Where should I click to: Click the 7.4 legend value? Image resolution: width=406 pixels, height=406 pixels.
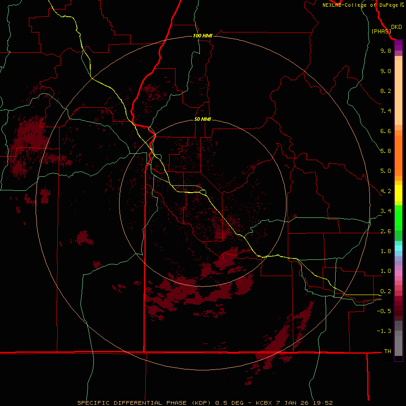click(x=386, y=111)
